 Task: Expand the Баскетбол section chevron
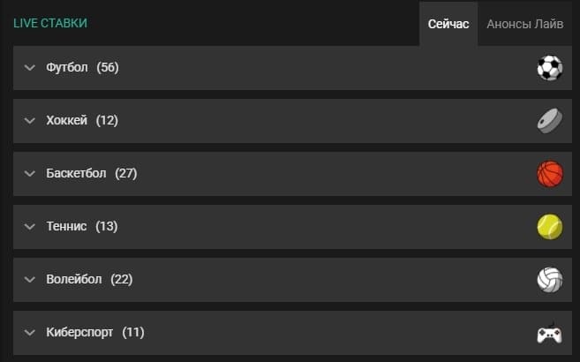30,173
